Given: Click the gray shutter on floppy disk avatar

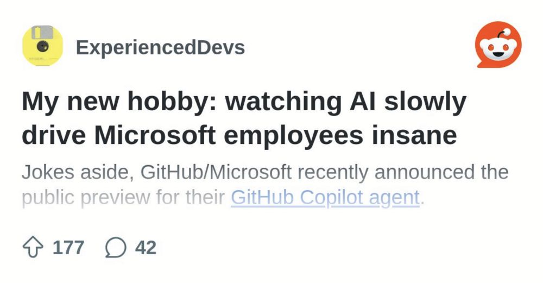Looking at the screenshot, I should pos(42,32).
